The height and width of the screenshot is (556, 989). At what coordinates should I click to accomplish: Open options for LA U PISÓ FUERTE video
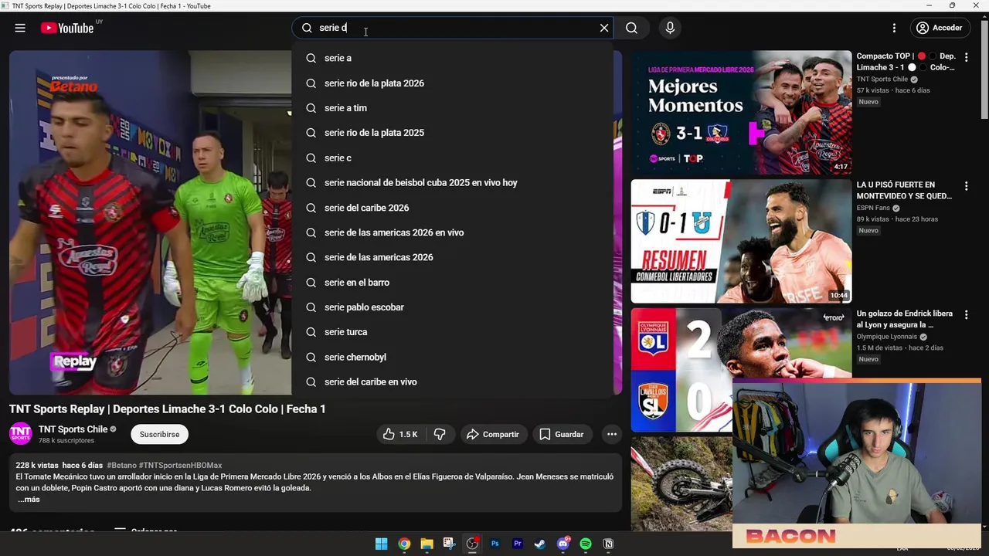click(966, 186)
